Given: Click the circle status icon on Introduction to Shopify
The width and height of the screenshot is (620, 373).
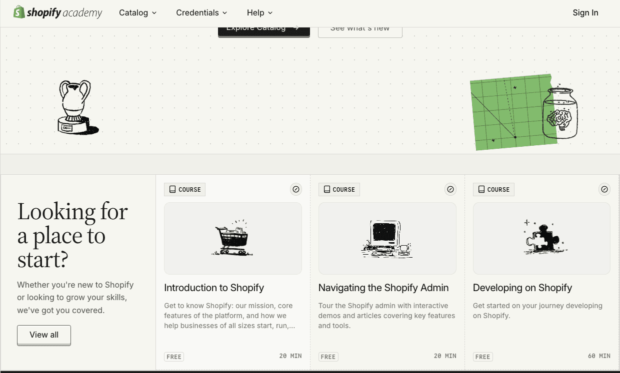Looking at the screenshot, I should point(296,189).
